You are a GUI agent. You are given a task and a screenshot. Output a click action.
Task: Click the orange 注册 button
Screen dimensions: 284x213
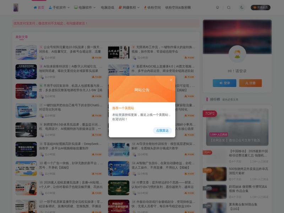(x=250, y=83)
